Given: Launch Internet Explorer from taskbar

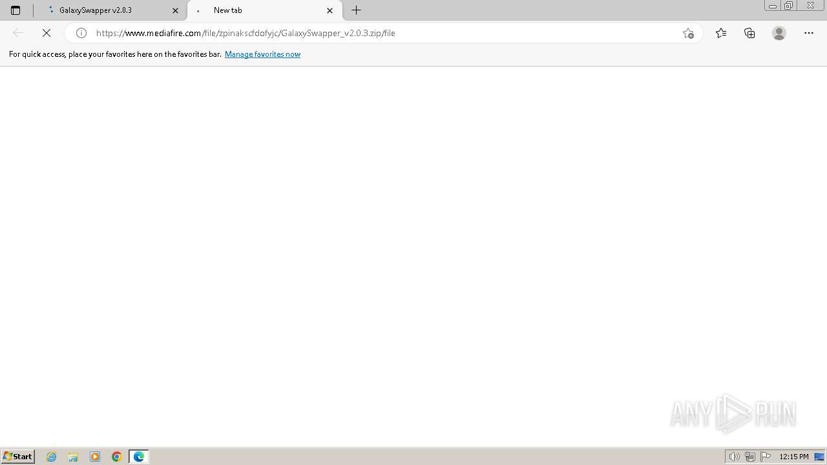Looking at the screenshot, I should 51,457.
